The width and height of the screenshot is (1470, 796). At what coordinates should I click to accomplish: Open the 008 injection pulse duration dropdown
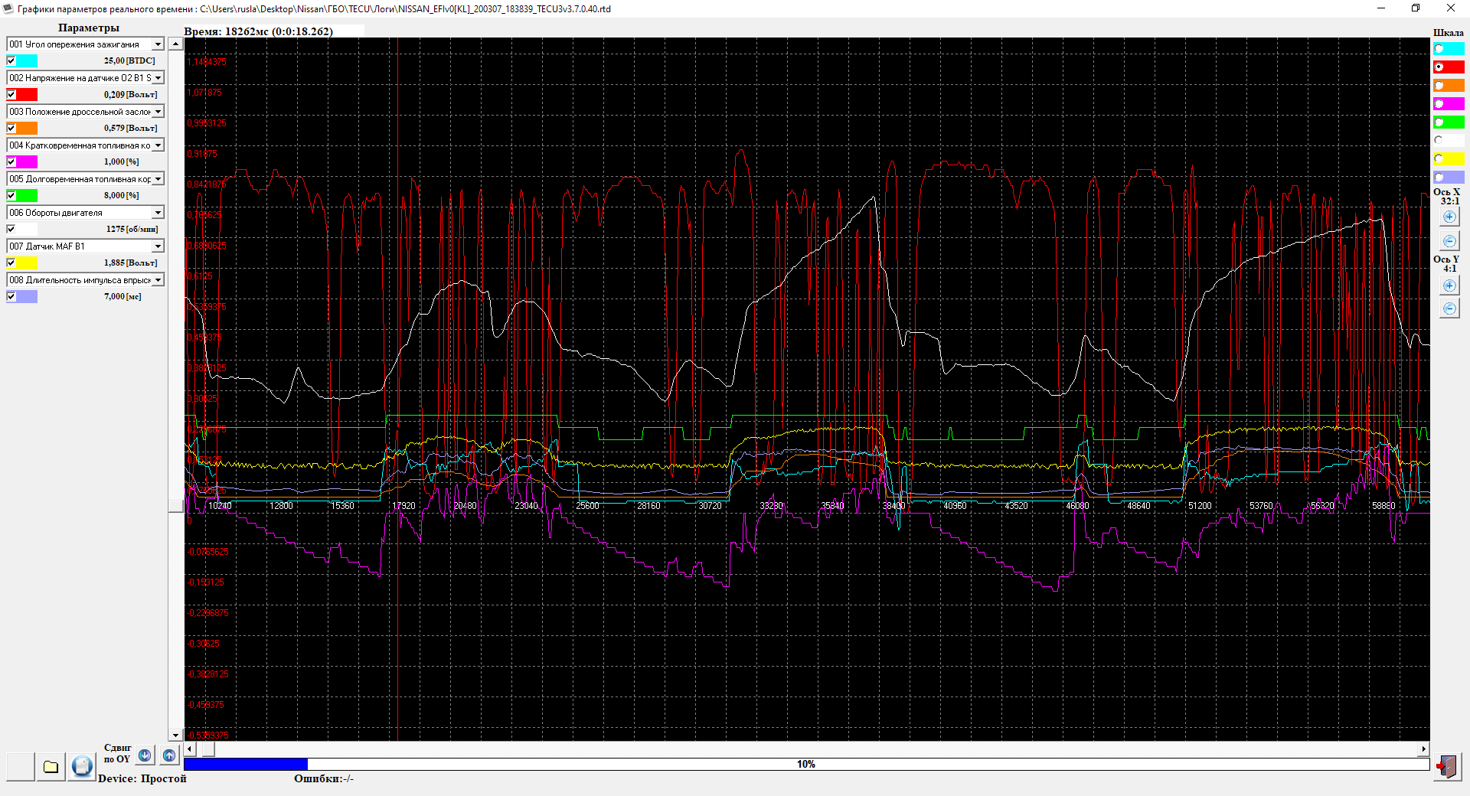(158, 280)
